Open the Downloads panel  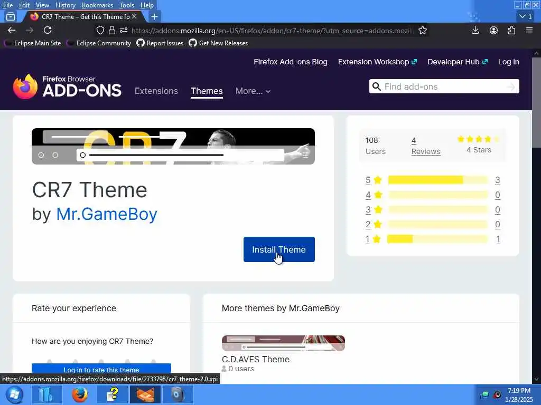coord(475,30)
